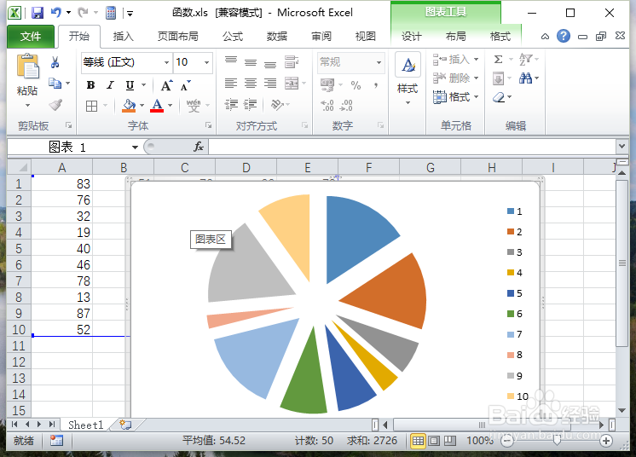Click the formula bar input field
This screenshot has height=457, width=636.
(412, 147)
